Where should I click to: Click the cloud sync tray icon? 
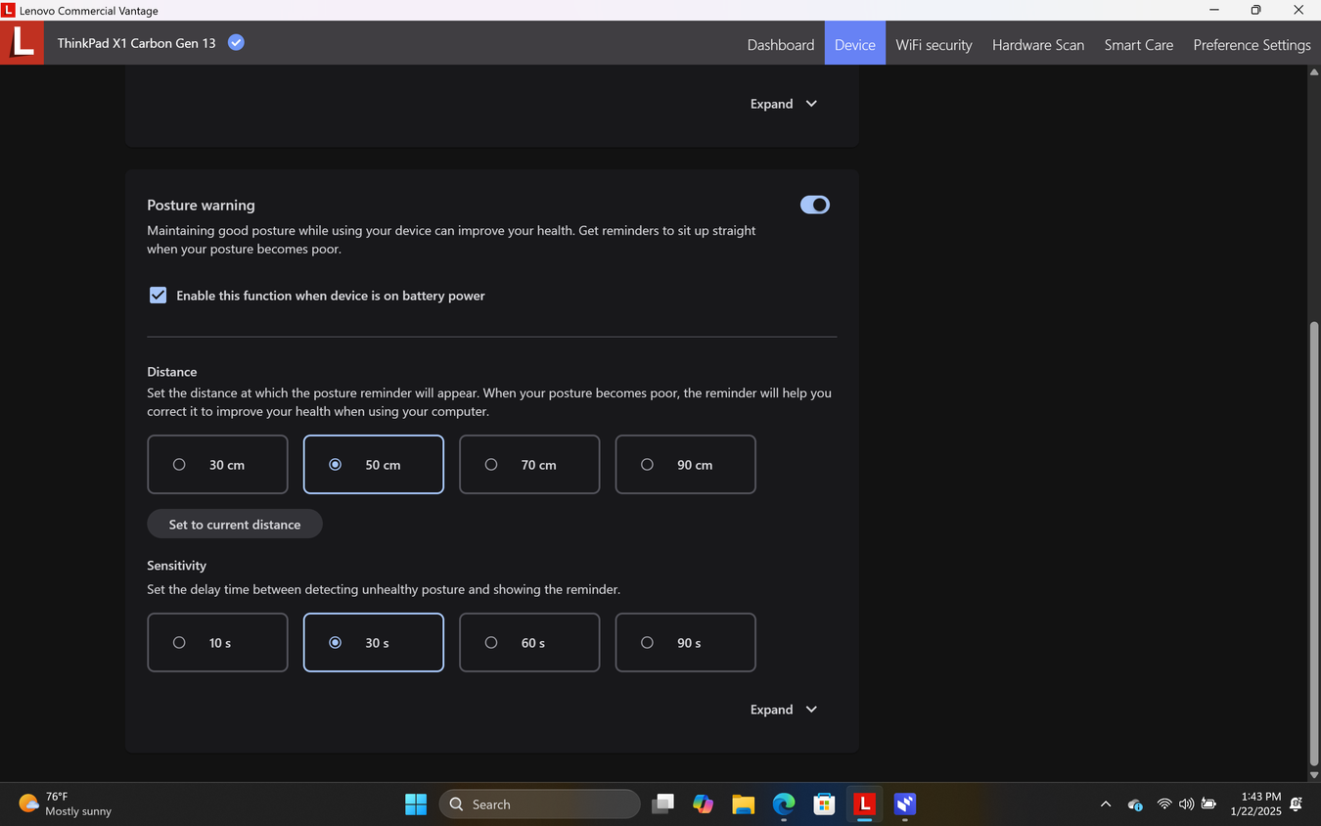[x=1135, y=804]
